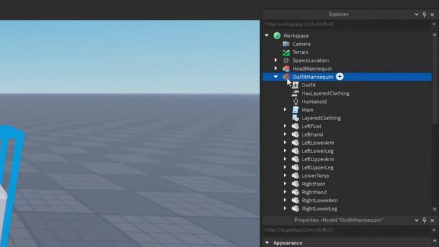Viewport: 439px width, 247px height.
Task: Pin the Explorer panel
Action: (x=425, y=14)
